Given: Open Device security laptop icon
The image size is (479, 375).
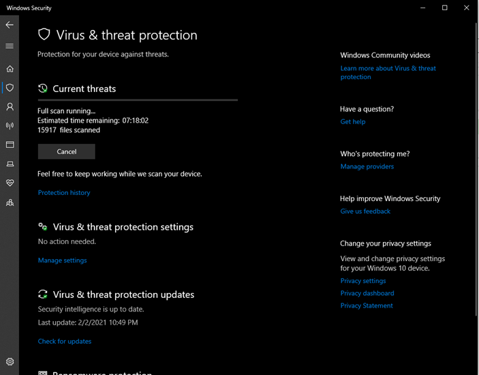Looking at the screenshot, I should 10,164.
